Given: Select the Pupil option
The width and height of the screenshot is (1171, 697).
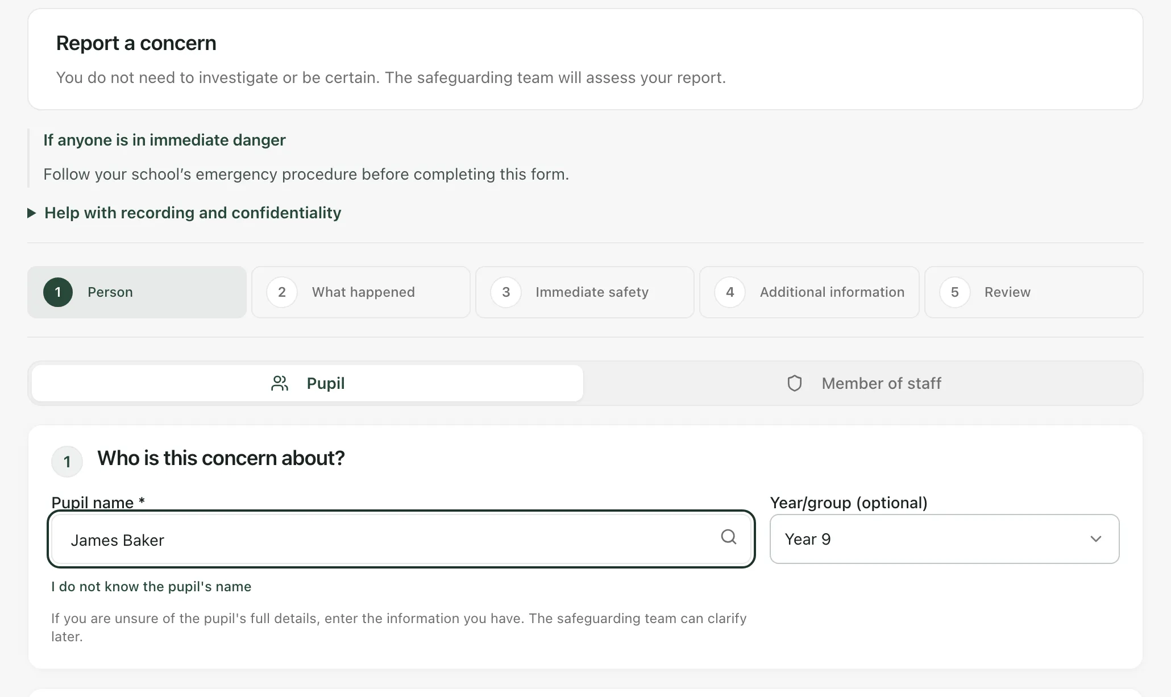Looking at the screenshot, I should (308, 383).
